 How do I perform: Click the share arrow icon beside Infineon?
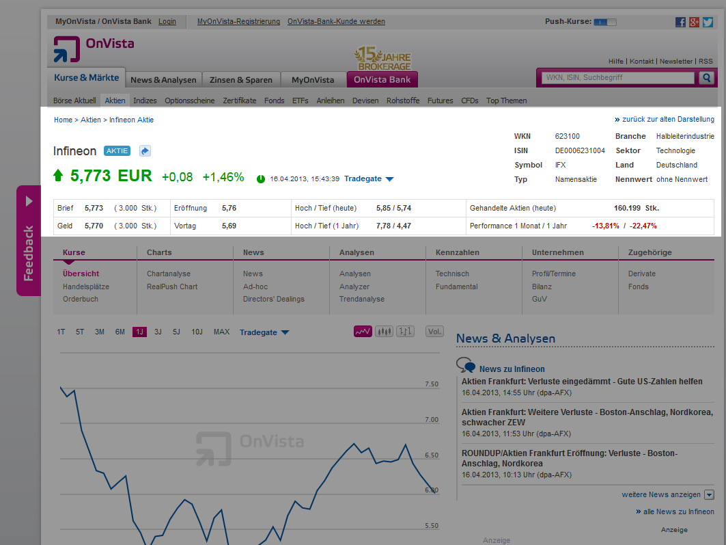[145, 151]
